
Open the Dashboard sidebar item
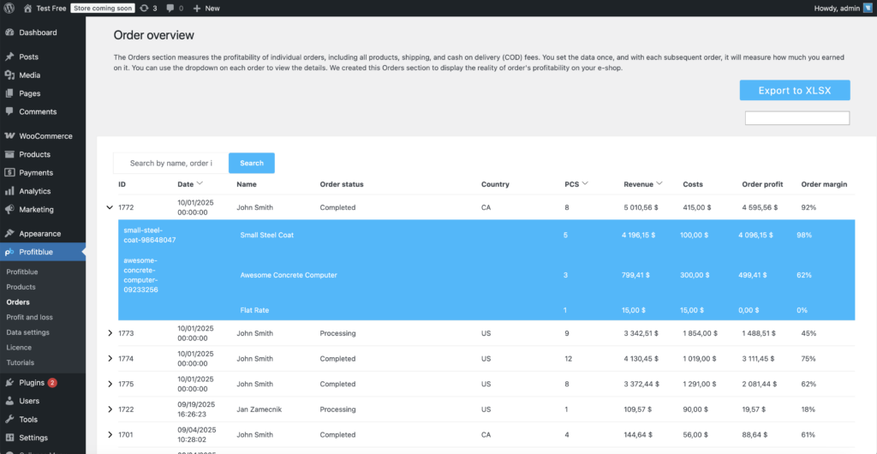point(38,33)
